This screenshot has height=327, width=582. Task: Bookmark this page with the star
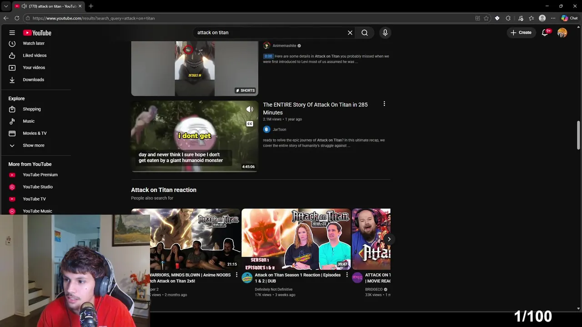coord(486,18)
